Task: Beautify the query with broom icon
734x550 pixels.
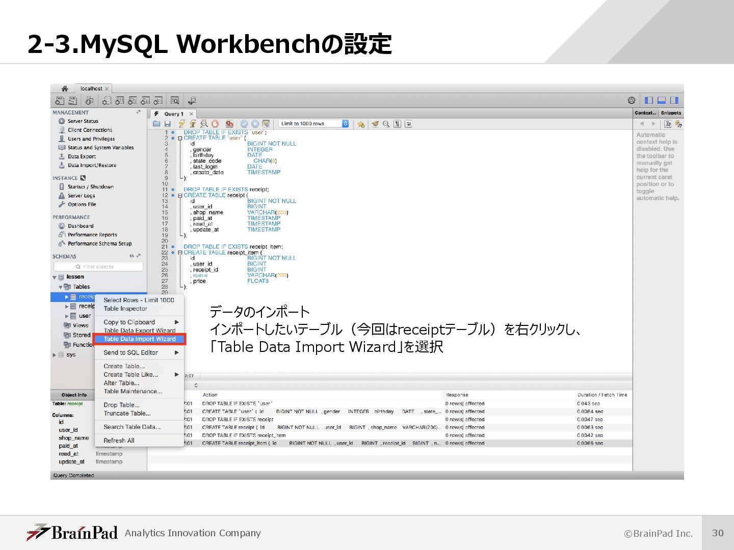Action: coord(375,124)
